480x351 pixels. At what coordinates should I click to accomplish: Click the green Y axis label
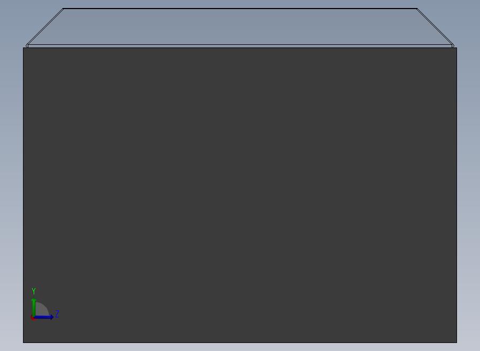pos(34,291)
